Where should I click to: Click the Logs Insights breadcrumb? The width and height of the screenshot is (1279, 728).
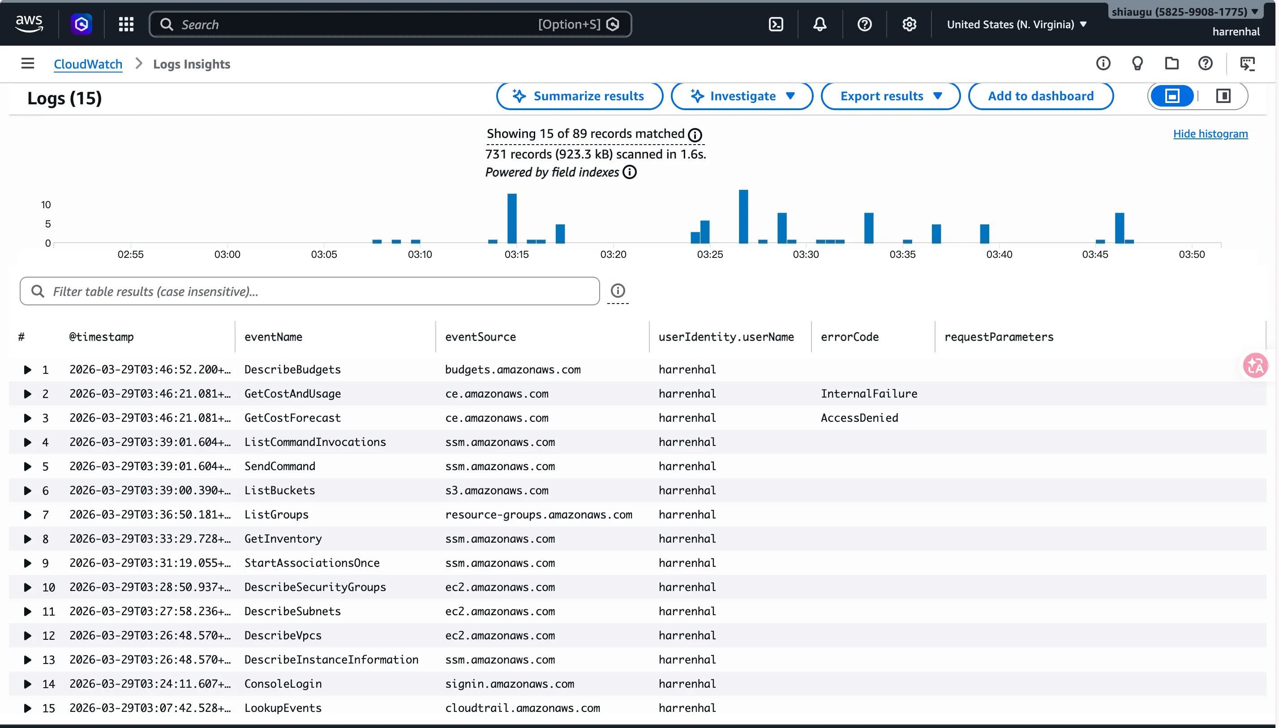click(x=192, y=64)
